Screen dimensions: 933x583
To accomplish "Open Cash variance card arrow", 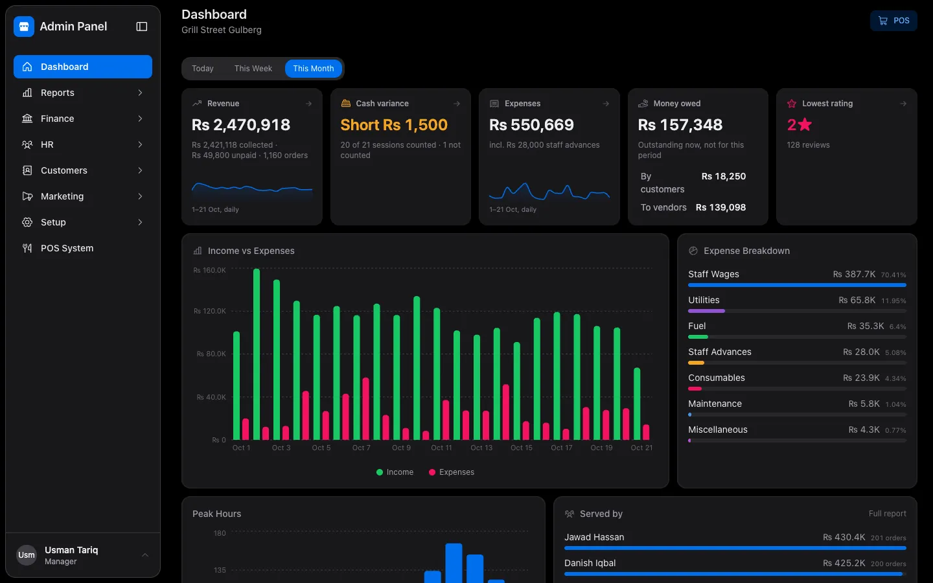I will [x=457, y=104].
